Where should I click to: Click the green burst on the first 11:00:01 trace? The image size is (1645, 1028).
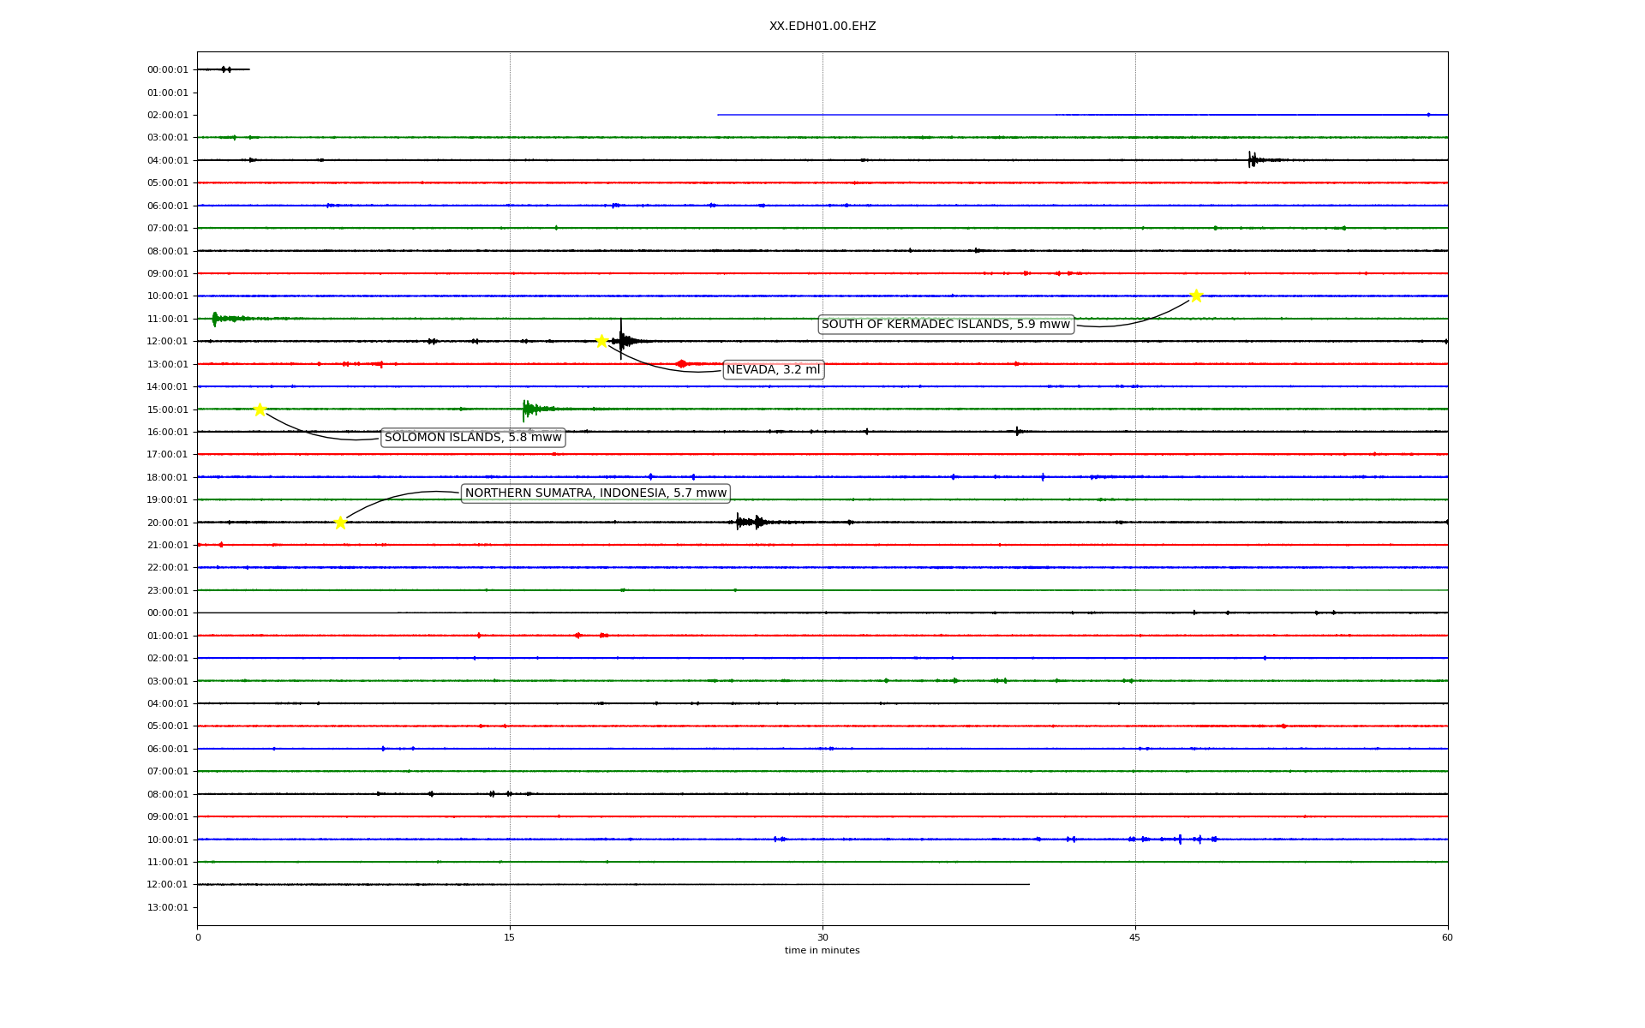pyautogui.click(x=217, y=319)
